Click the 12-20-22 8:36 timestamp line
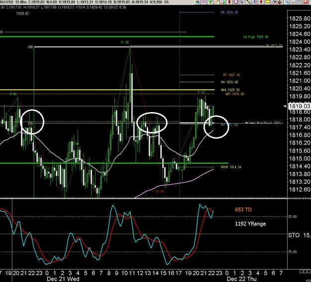 click(63, 7)
